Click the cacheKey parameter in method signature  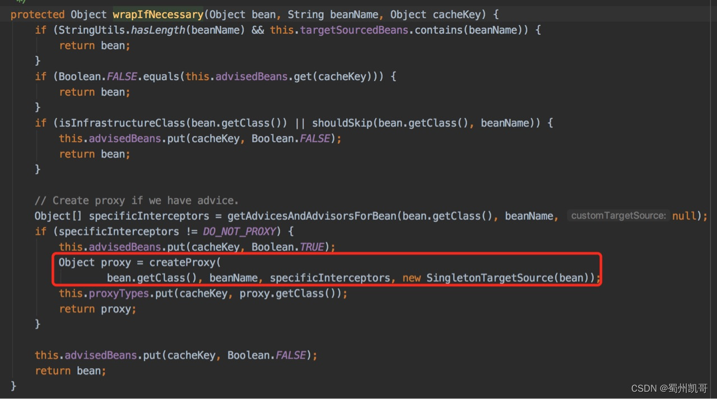(x=456, y=14)
